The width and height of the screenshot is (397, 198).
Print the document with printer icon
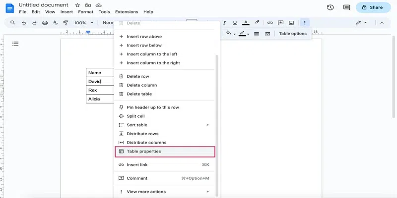point(45,23)
